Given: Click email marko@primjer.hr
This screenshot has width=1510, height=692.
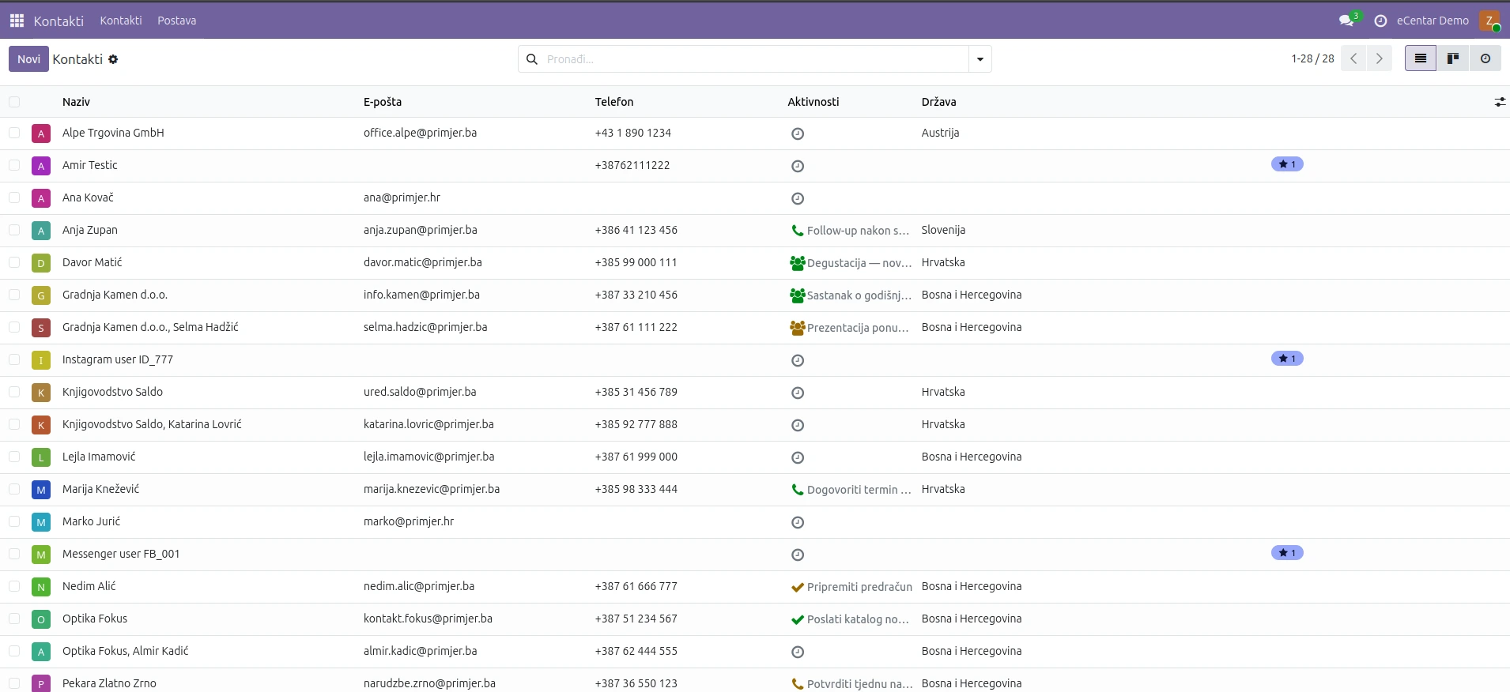Looking at the screenshot, I should (409, 521).
